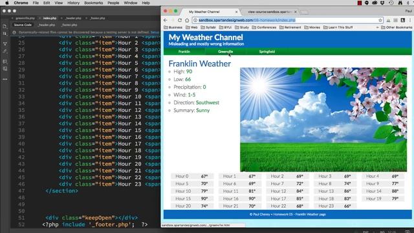Click the Setup link in notification bar
This screenshot has height=233, width=414.
tap(155, 32)
